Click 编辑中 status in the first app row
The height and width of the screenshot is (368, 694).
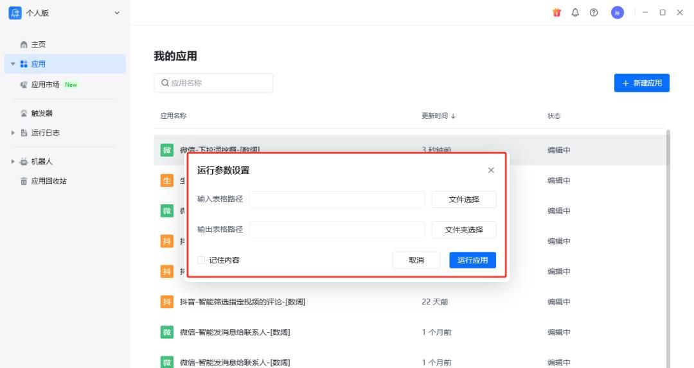click(x=558, y=150)
